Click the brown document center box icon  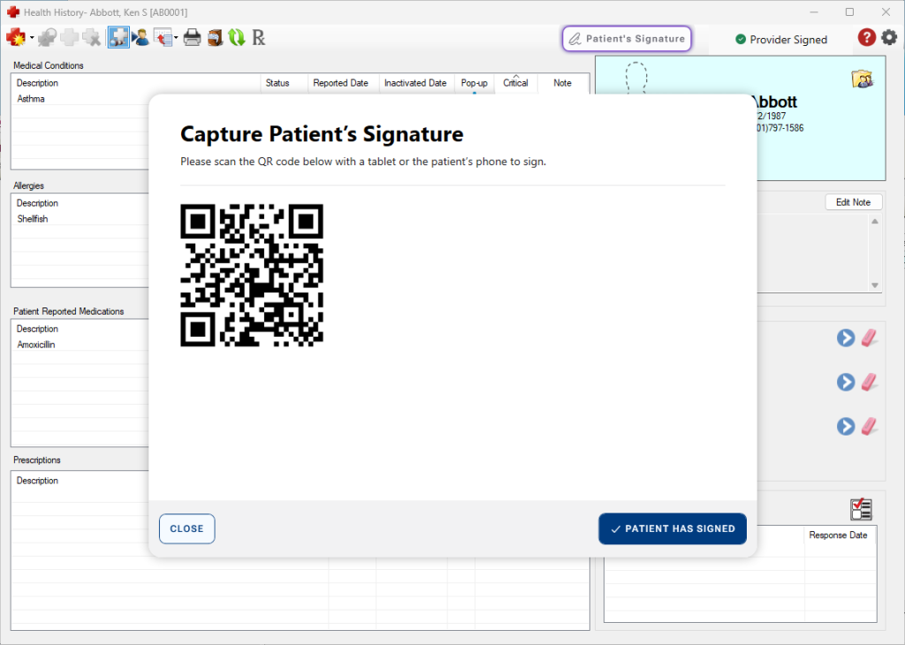(x=215, y=37)
